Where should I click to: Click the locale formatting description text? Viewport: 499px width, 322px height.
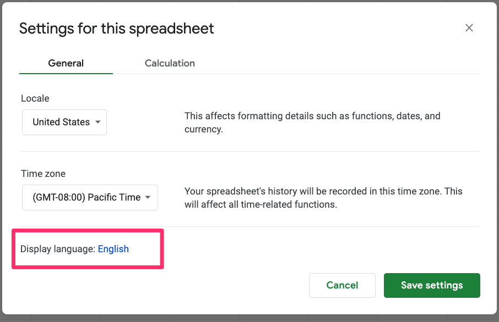[312, 123]
